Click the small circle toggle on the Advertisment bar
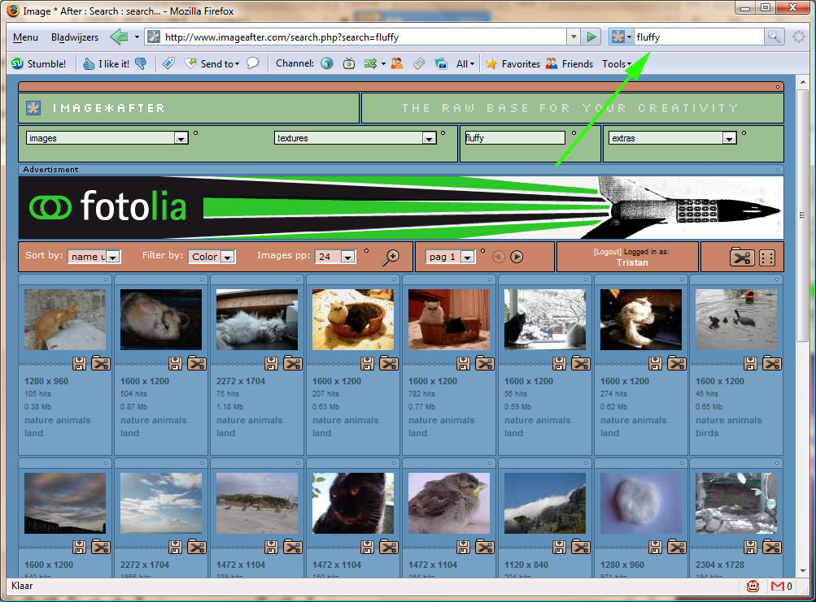816x602 pixels. click(778, 170)
